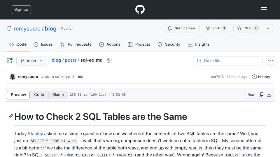Open the Update sql-eq.md commit message
The height and width of the screenshot is (157, 280).
click(57, 76)
